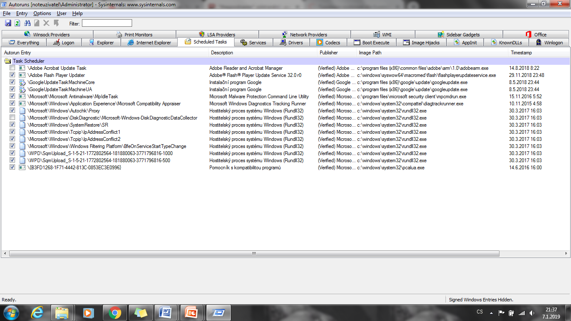Uncheck the Adobe Flash Player Updater entry

13,75
